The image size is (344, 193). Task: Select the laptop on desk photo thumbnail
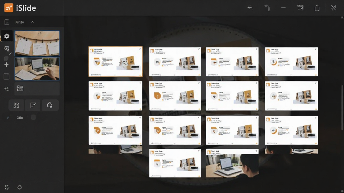(x=37, y=69)
